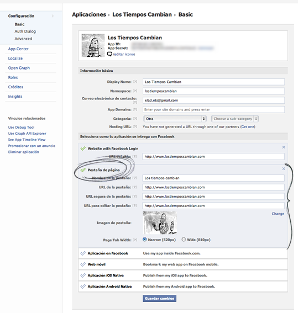Open Advanced settings
The width and height of the screenshot is (298, 313).
point(23,39)
